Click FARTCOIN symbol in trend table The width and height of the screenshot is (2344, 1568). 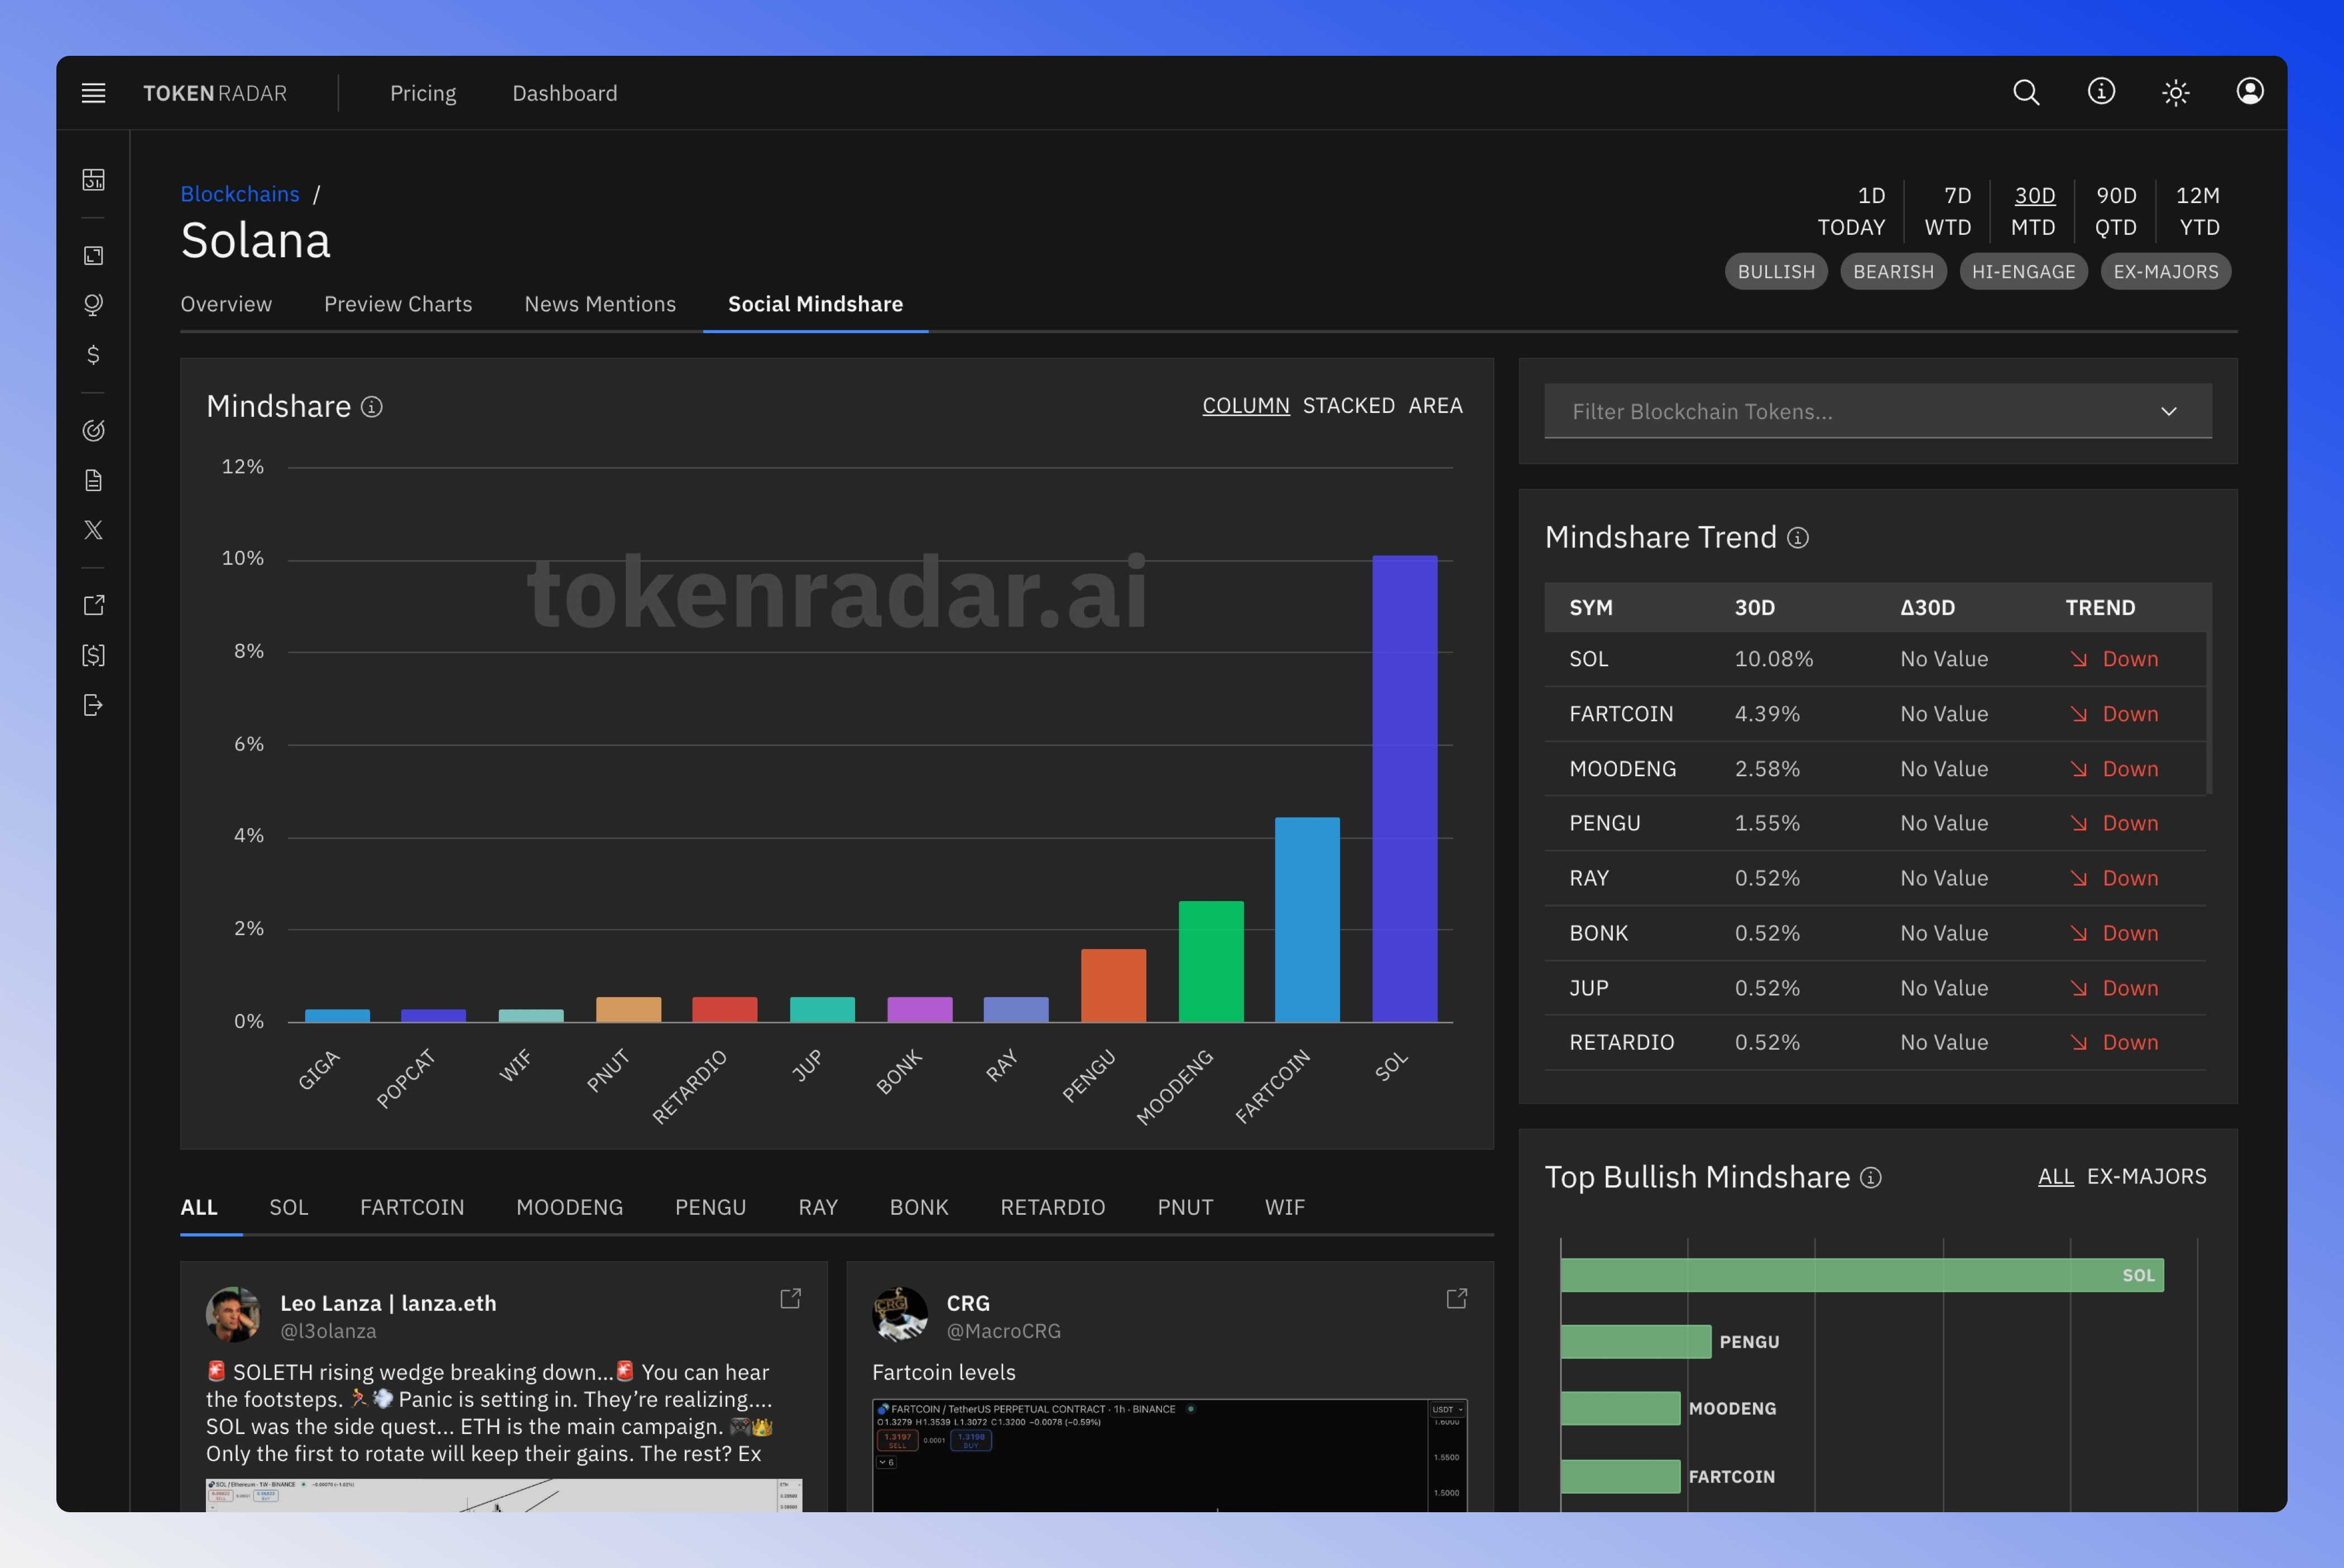coord(1621,714)
